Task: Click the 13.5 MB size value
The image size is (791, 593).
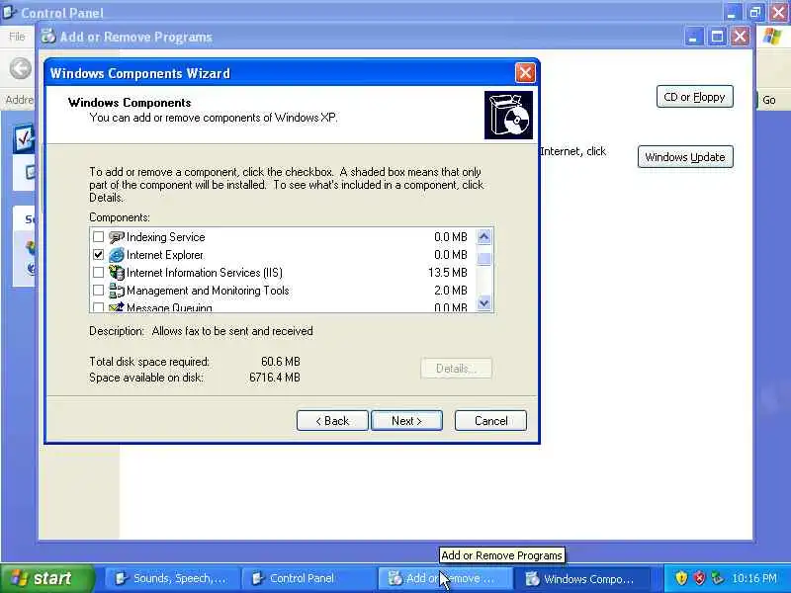Action: coord(448,273)
